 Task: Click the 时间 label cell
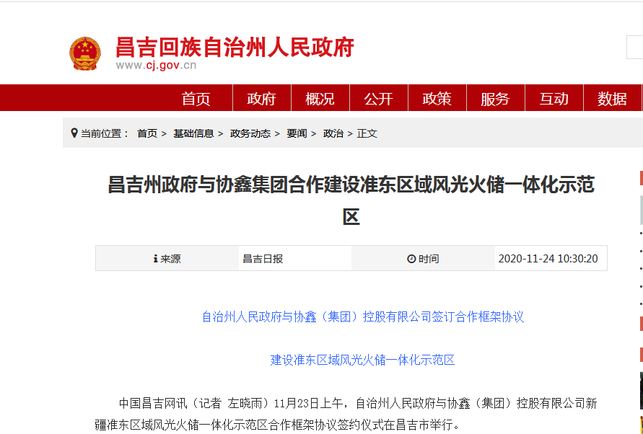coord(423,259)
